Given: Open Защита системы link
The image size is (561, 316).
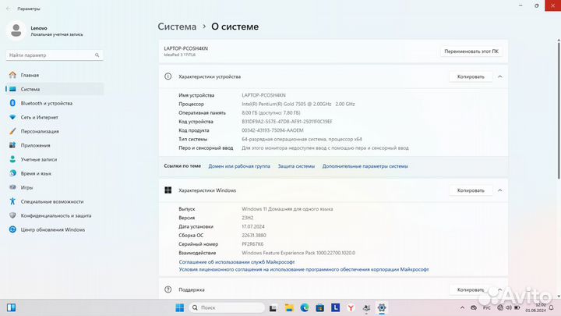Looking at the screenshot, I should 296,166.
